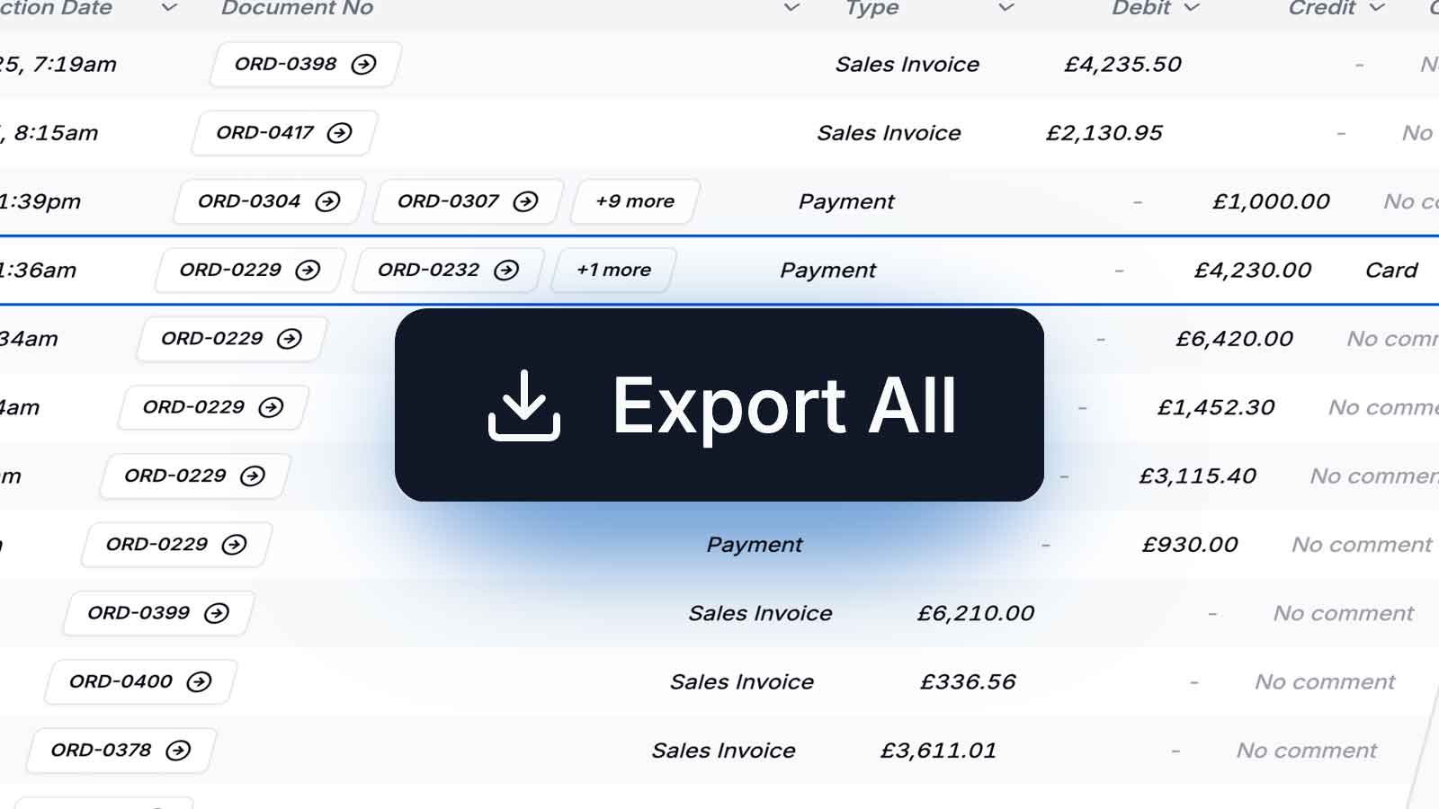
Task: Open arrow icon of ORD-0229 in £930.00 row
Action: click(x=234, y=545)
